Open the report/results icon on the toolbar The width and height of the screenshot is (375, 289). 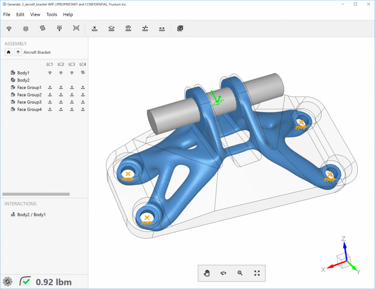tap(180, 28)
